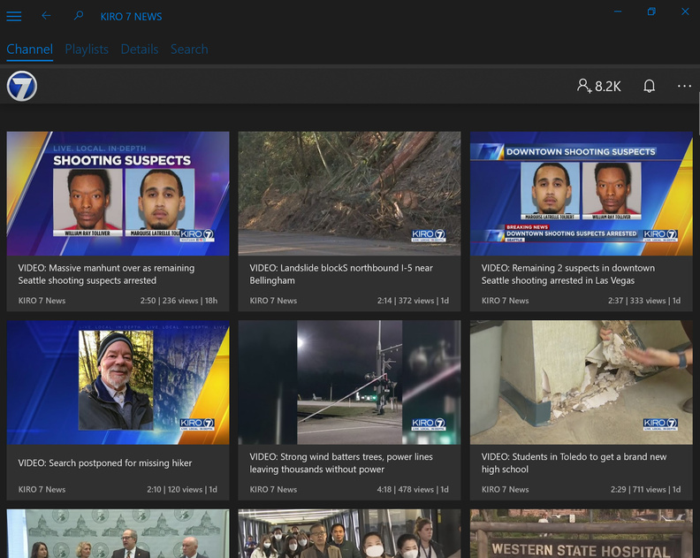Switch to the Search tab
Screen dimensions: 700x558
tap(189, 50)
